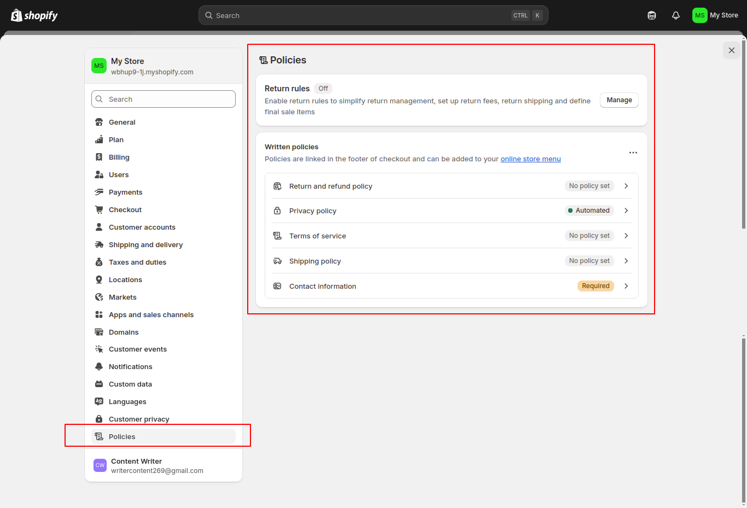This screenshot has width=747, height=508.
Task: Select the Customer privacy lock icon
Action: [x=99, y=419]
